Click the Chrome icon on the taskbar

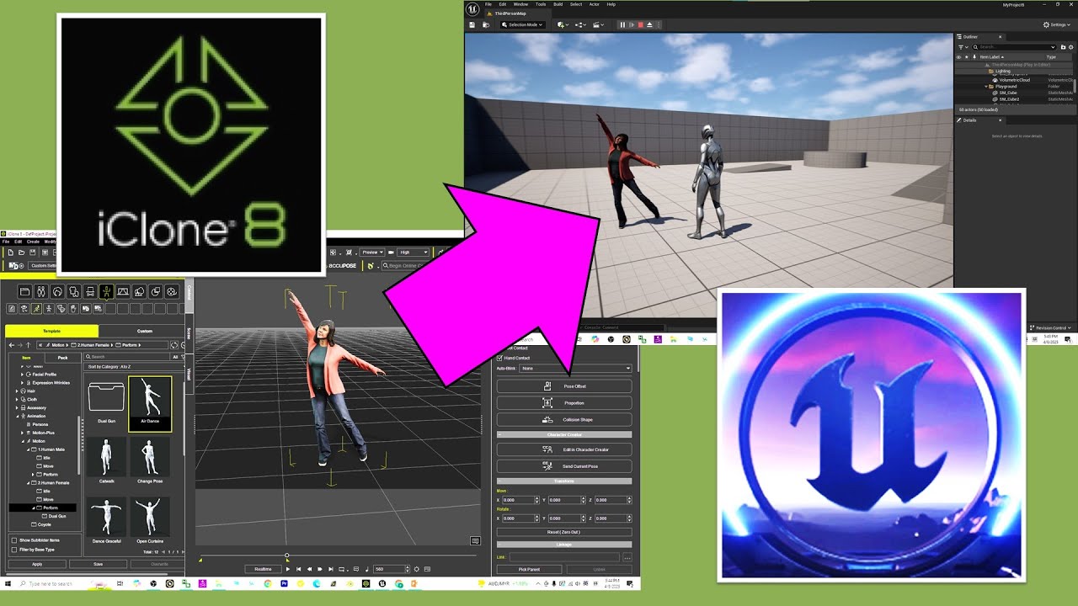[268, 583]
